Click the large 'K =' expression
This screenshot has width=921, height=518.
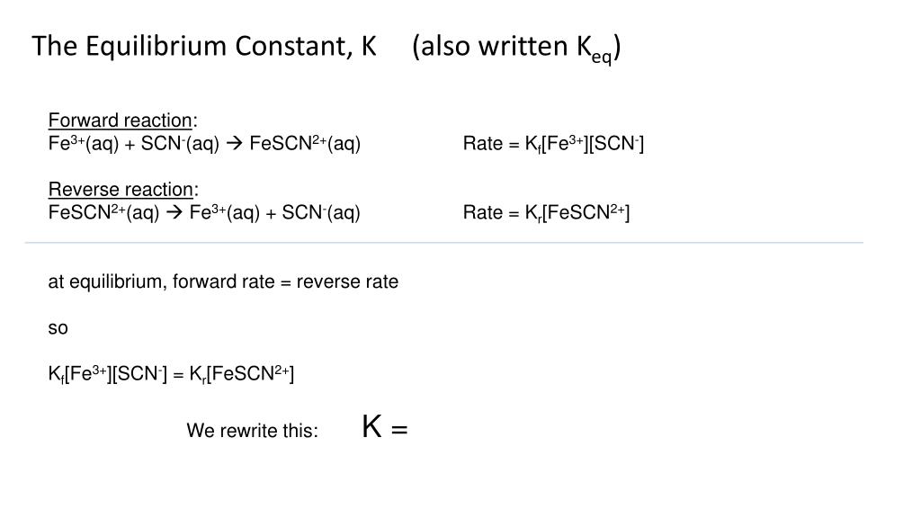(385, 426)
